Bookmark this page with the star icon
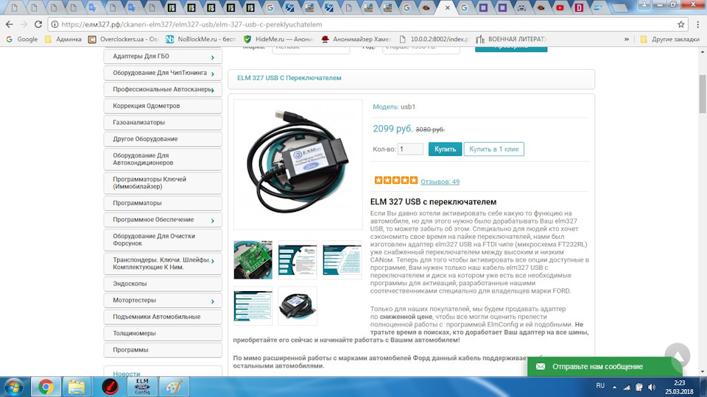 coord(680,24)
